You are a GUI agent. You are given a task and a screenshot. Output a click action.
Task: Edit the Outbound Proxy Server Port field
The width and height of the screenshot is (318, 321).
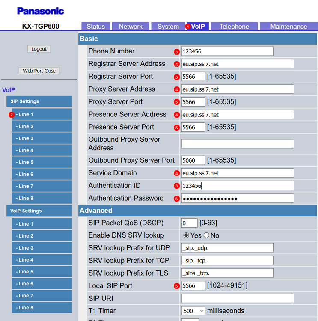pos(193,160)
